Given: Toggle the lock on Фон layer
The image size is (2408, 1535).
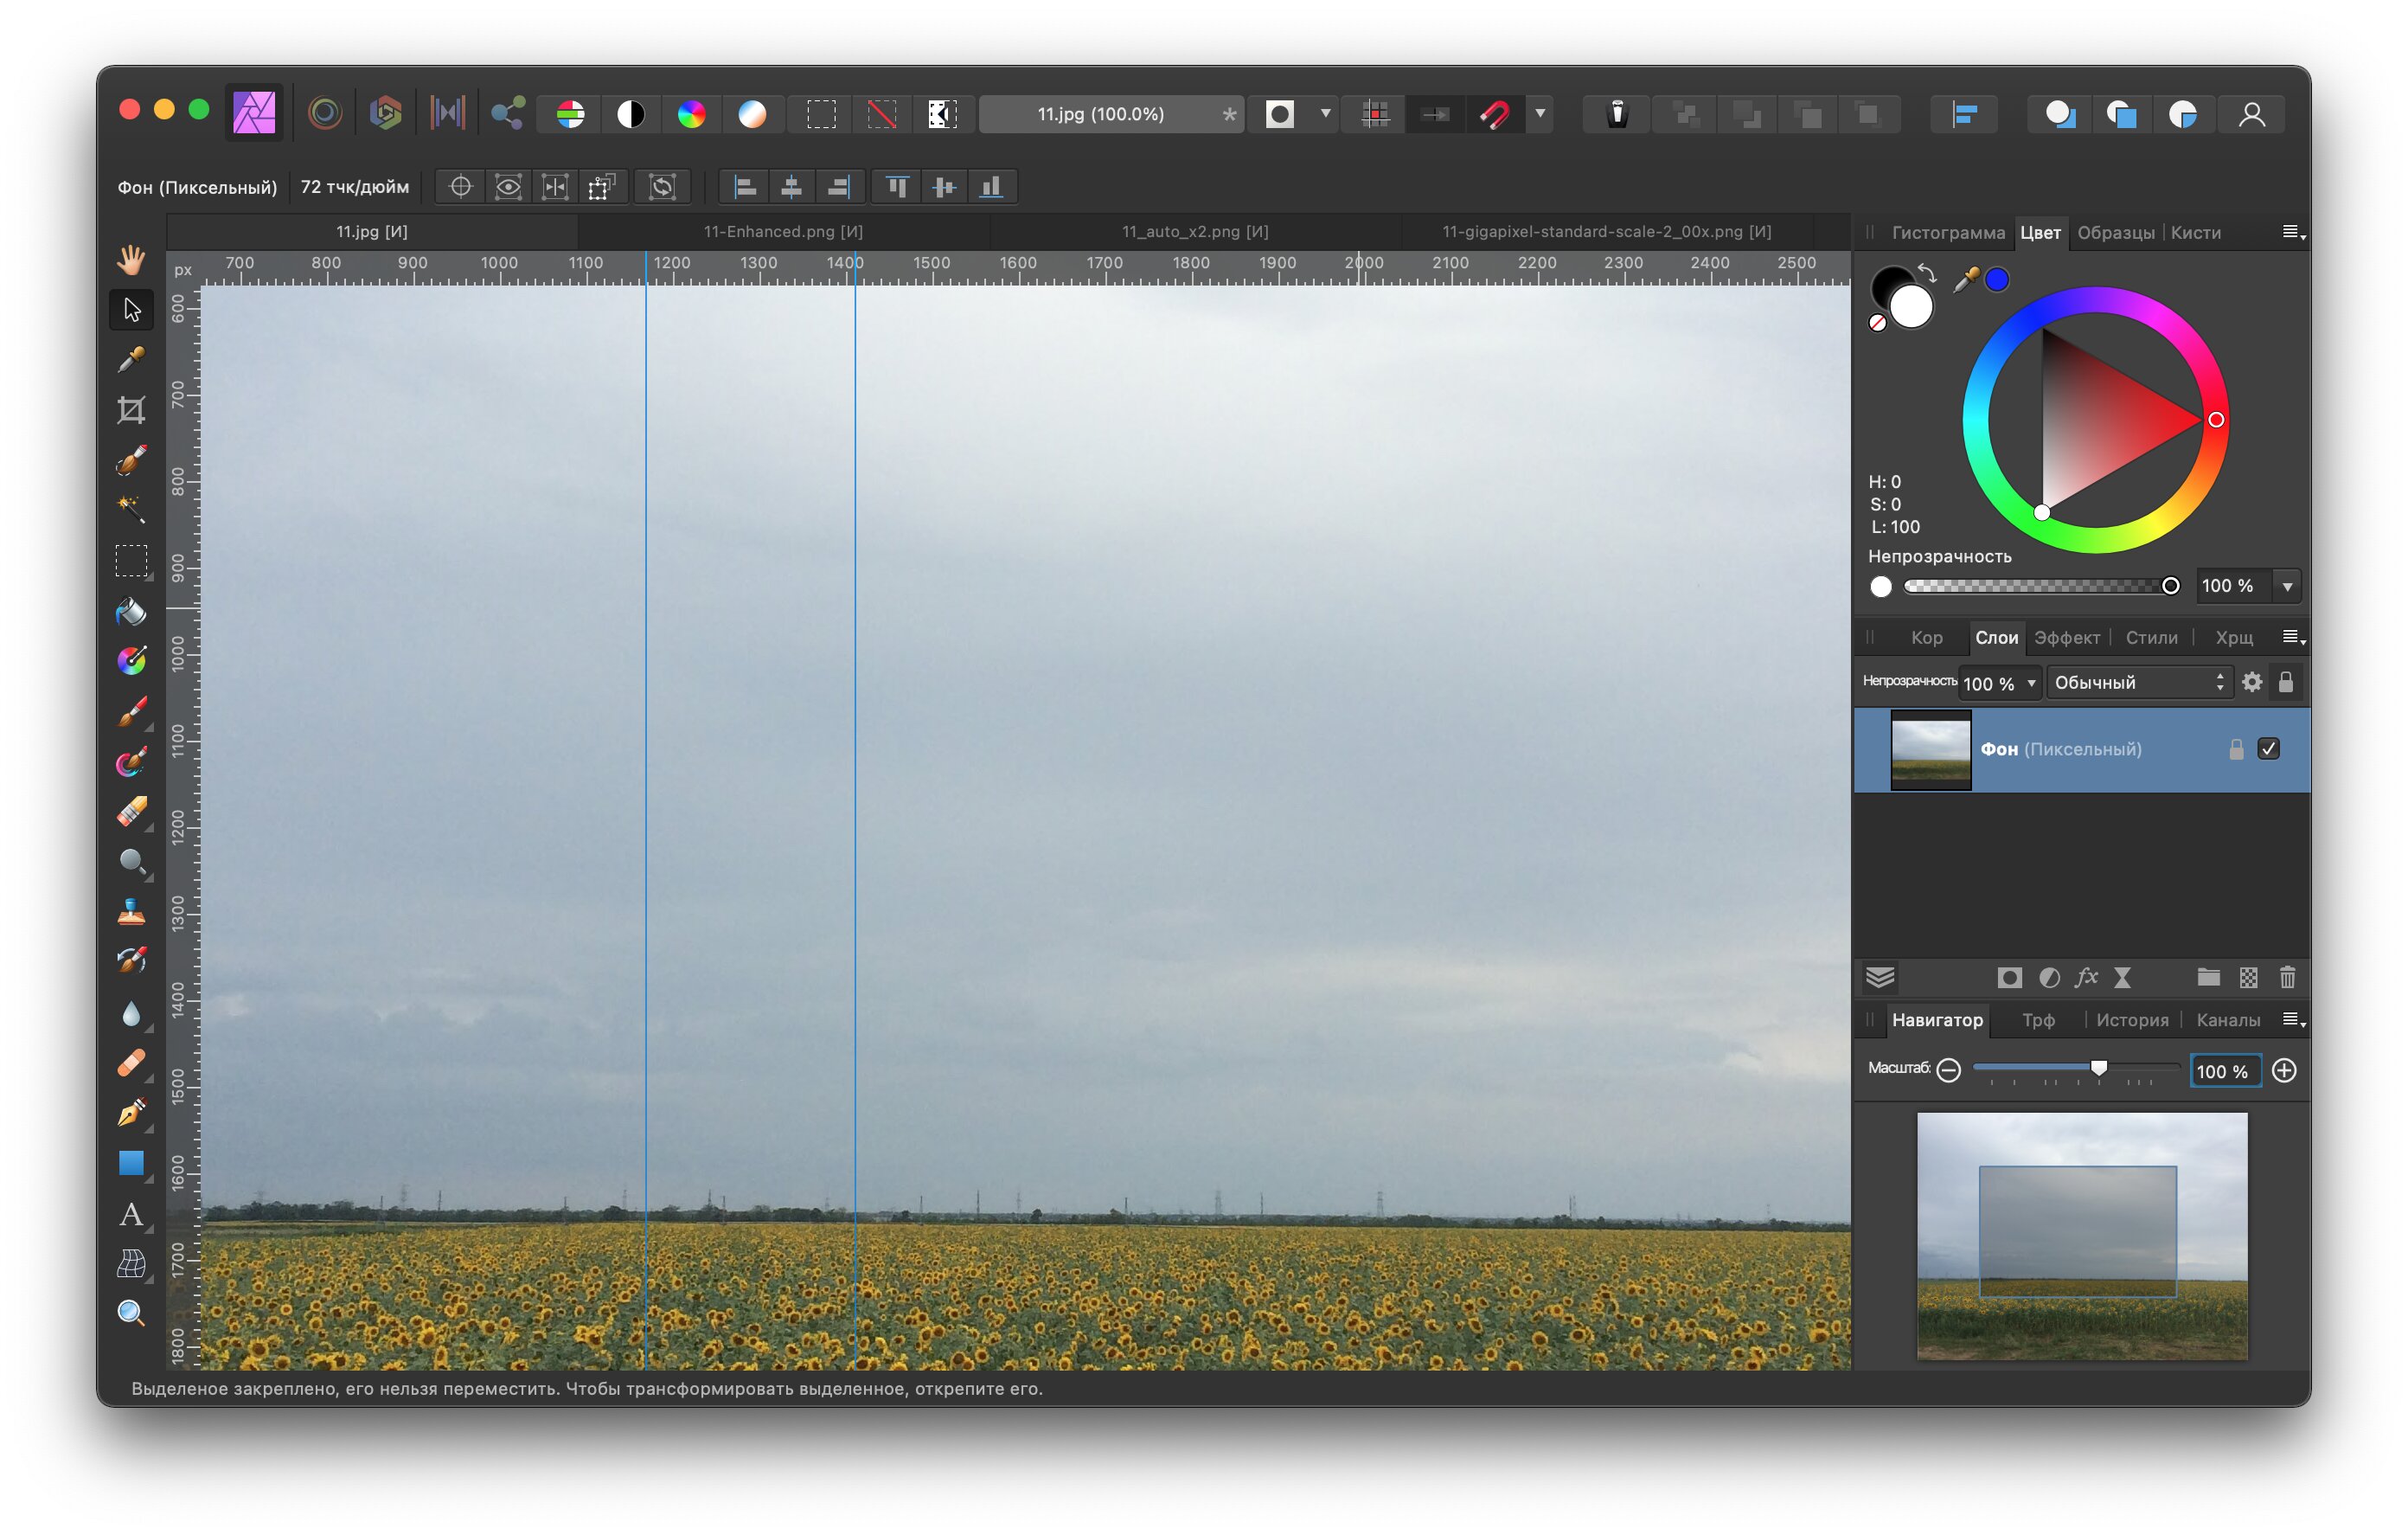Looking at the screenshot, I should [2236, 748].
